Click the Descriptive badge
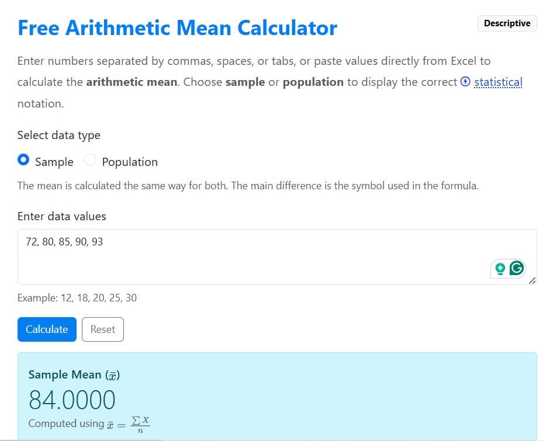Image resolution: width=543 pixels, height=441 pixels. (x=506, y=23)
